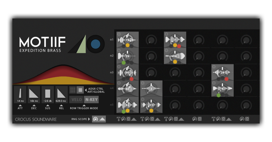Image resolution: width=272 pixels, height=142 pixels.
Task: Click the CROCUS SOUNDWARE label
Action: pos(36,119)
